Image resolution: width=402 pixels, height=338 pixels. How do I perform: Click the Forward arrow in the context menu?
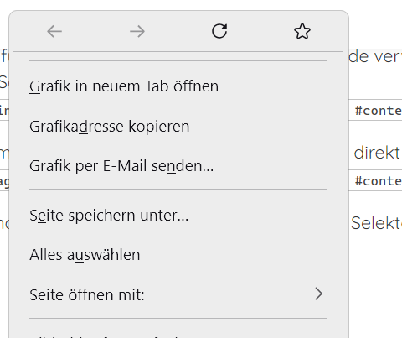[137, 31]
